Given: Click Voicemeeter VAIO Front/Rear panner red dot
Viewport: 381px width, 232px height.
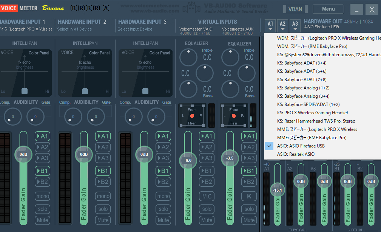Looking at the screenshot, I should pos(192,116).
